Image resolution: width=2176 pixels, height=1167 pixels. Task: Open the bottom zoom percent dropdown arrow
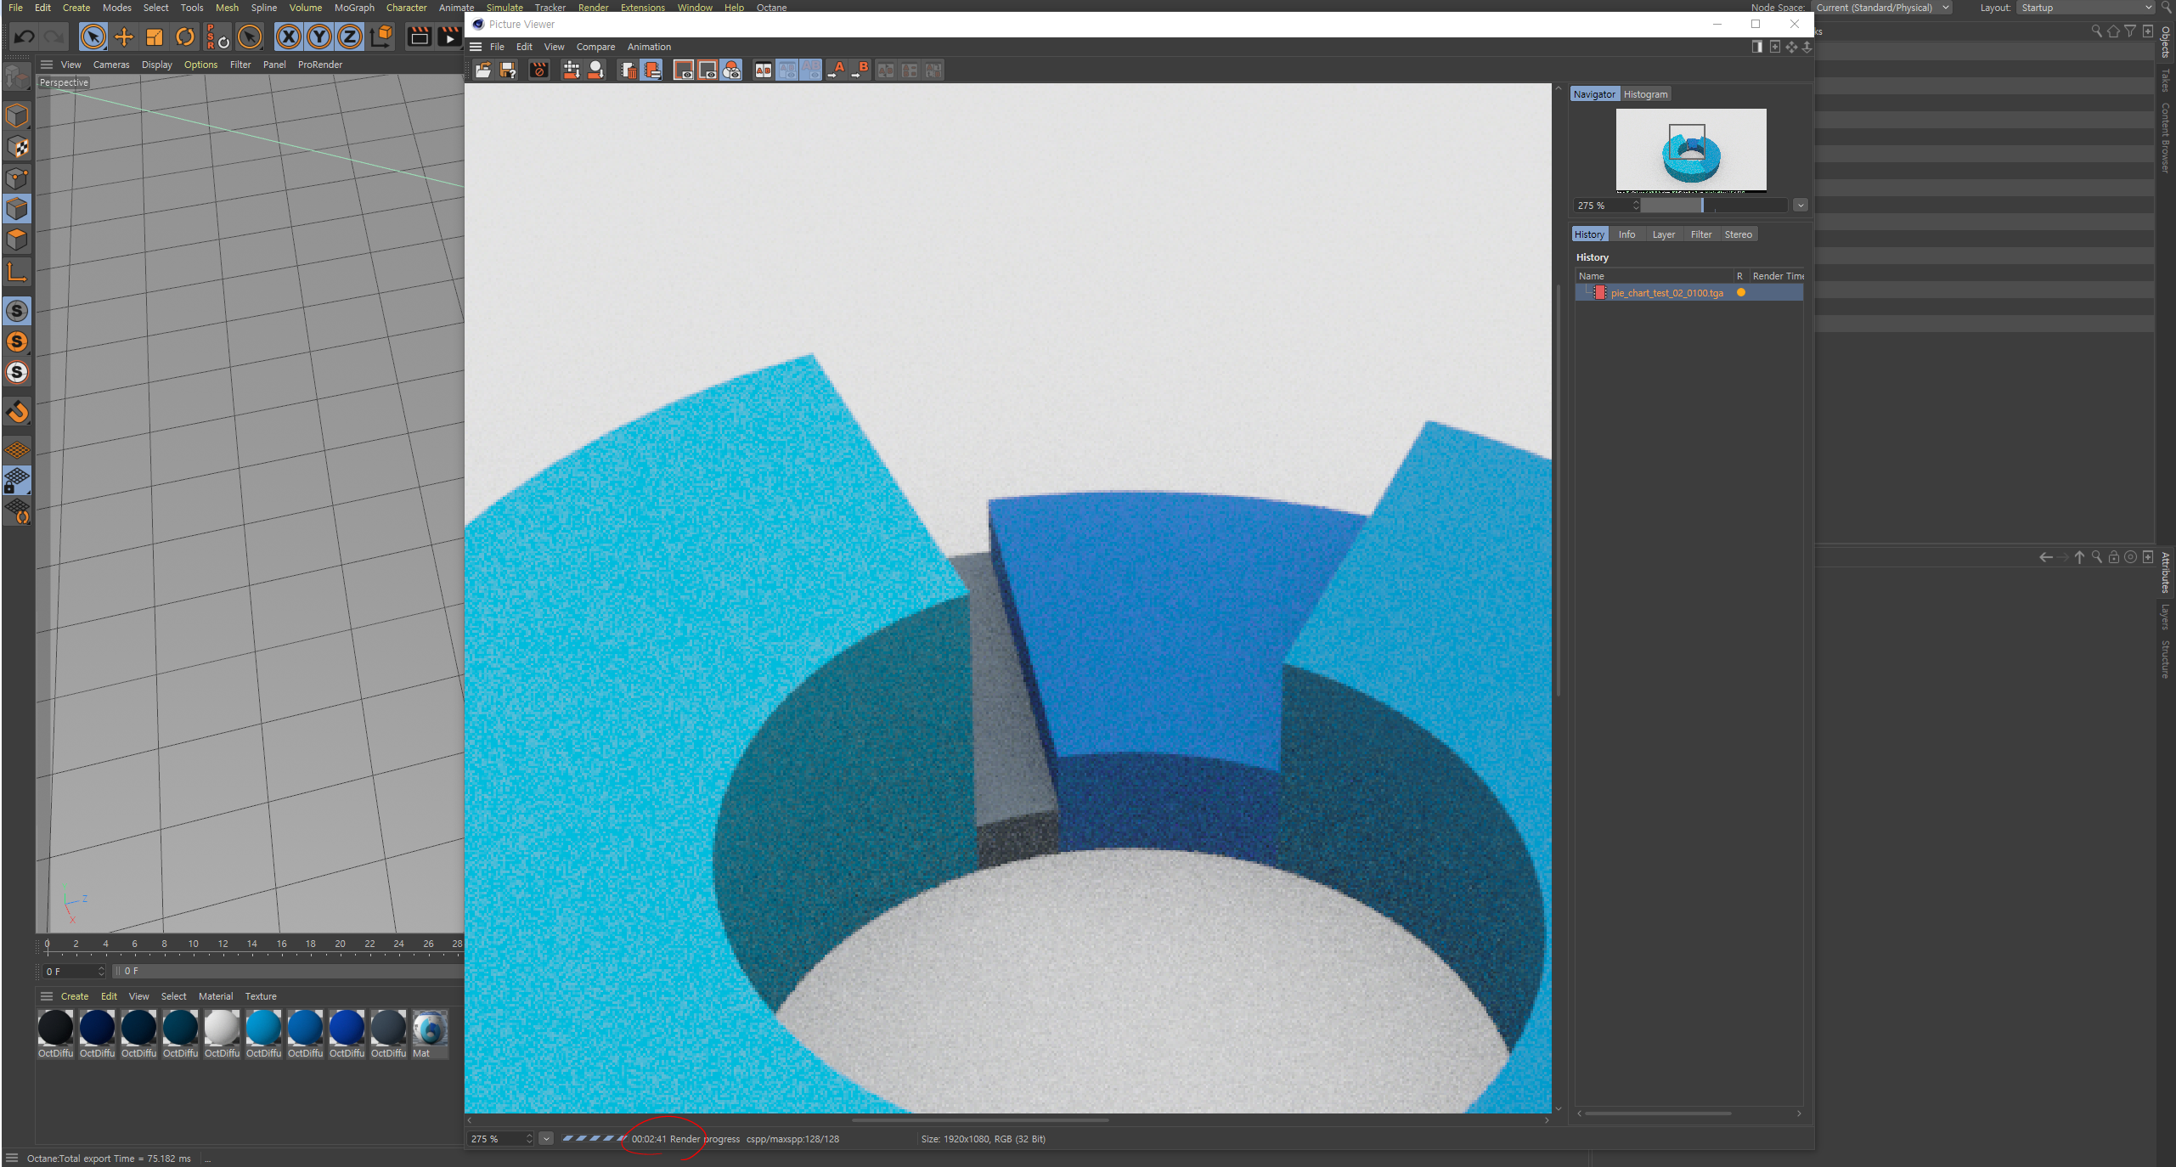546,1139
